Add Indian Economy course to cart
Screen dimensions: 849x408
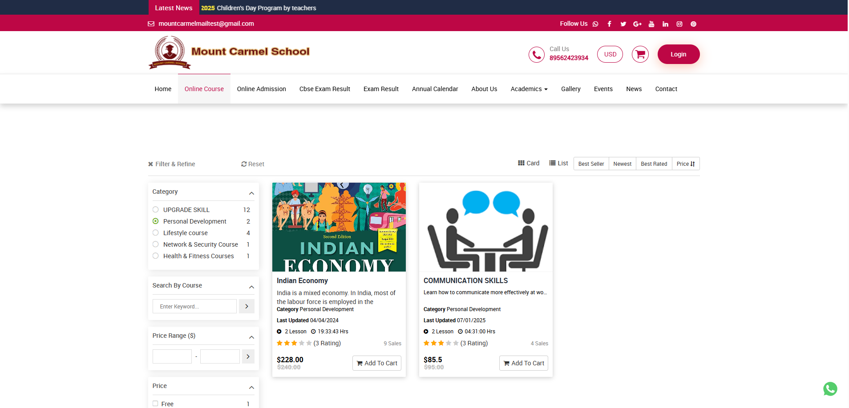click(x=376, y=363)
